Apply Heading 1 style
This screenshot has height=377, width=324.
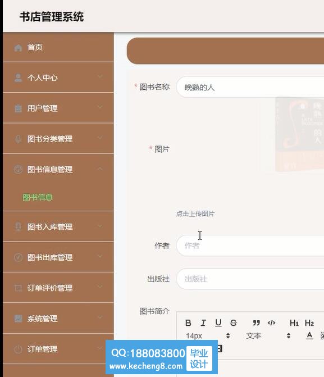[294, 323]
